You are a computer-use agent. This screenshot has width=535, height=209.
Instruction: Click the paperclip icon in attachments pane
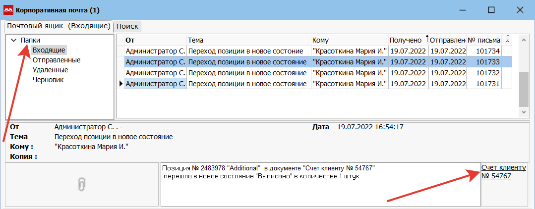(x=82, y=184)
